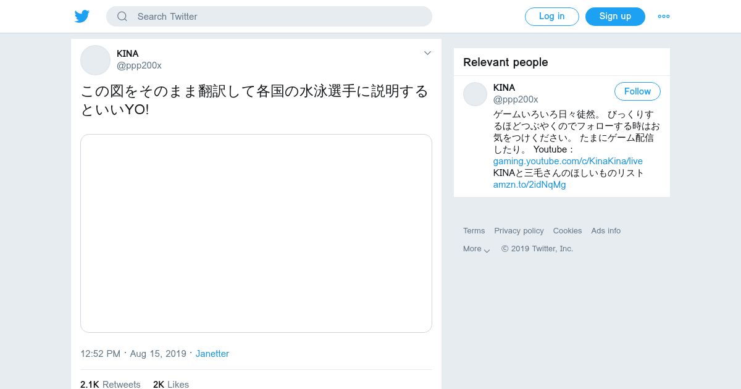Open the Twitter bird home logo
This screenshot has height=389, width=741.
pos(82,16)
